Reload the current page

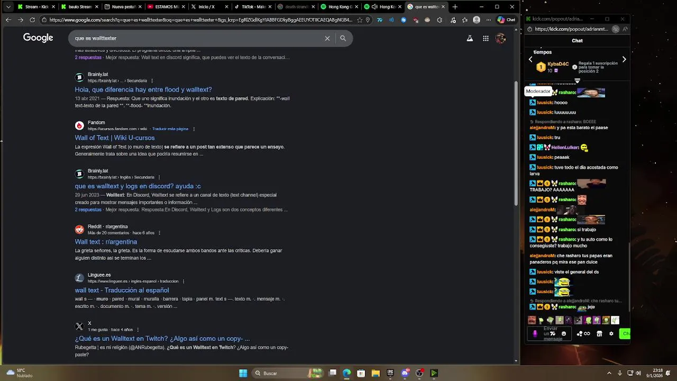32,20
